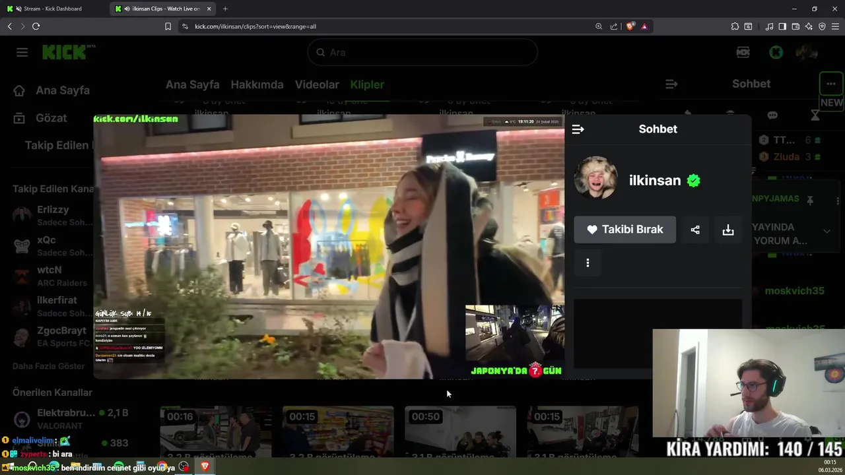The height and width of the screenshot is (475, 845).
Task: Open the browser hamburger main menu
Action: tap(836, 26)
